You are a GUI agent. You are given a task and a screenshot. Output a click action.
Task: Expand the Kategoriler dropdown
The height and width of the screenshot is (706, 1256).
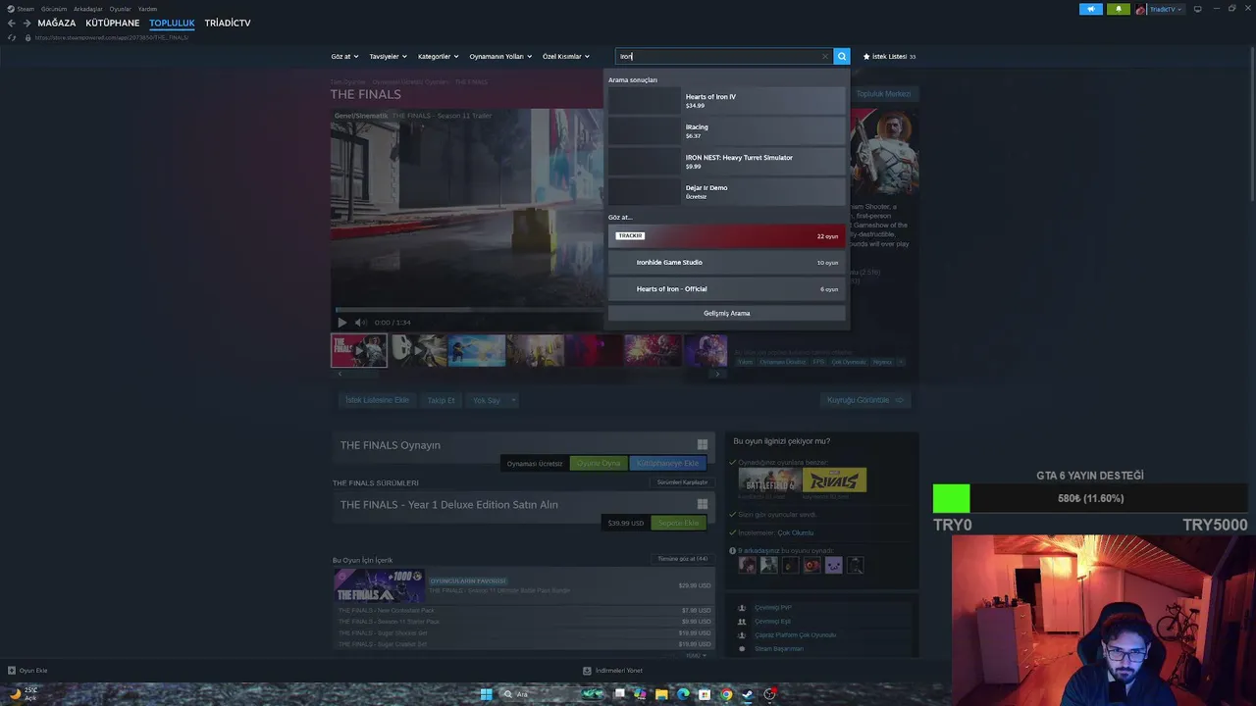[x=439, y=56]
